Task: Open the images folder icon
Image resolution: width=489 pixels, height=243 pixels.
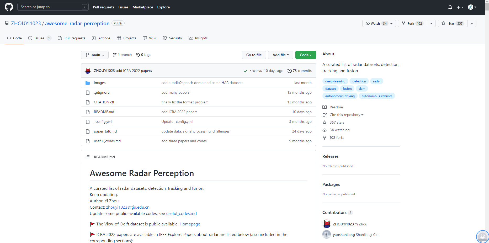Action: tap(88, 83)
